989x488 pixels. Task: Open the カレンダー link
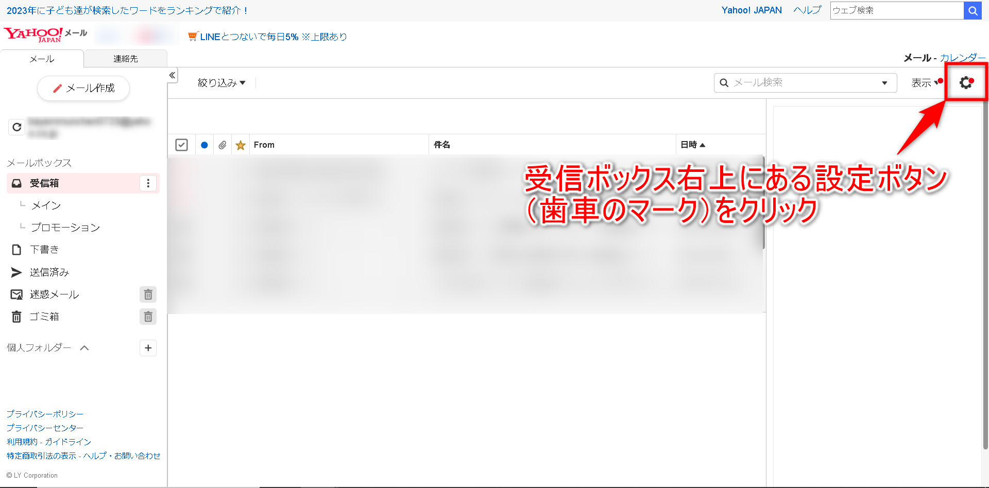(962, 58)
